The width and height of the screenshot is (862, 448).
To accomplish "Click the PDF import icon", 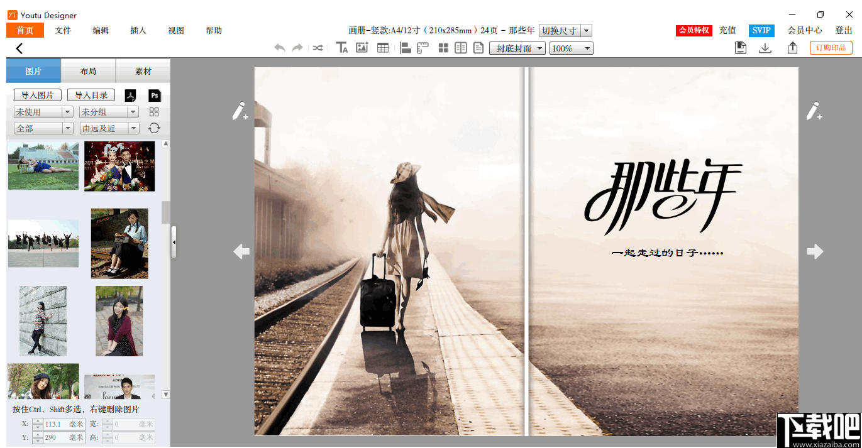I will pos(131,96).
